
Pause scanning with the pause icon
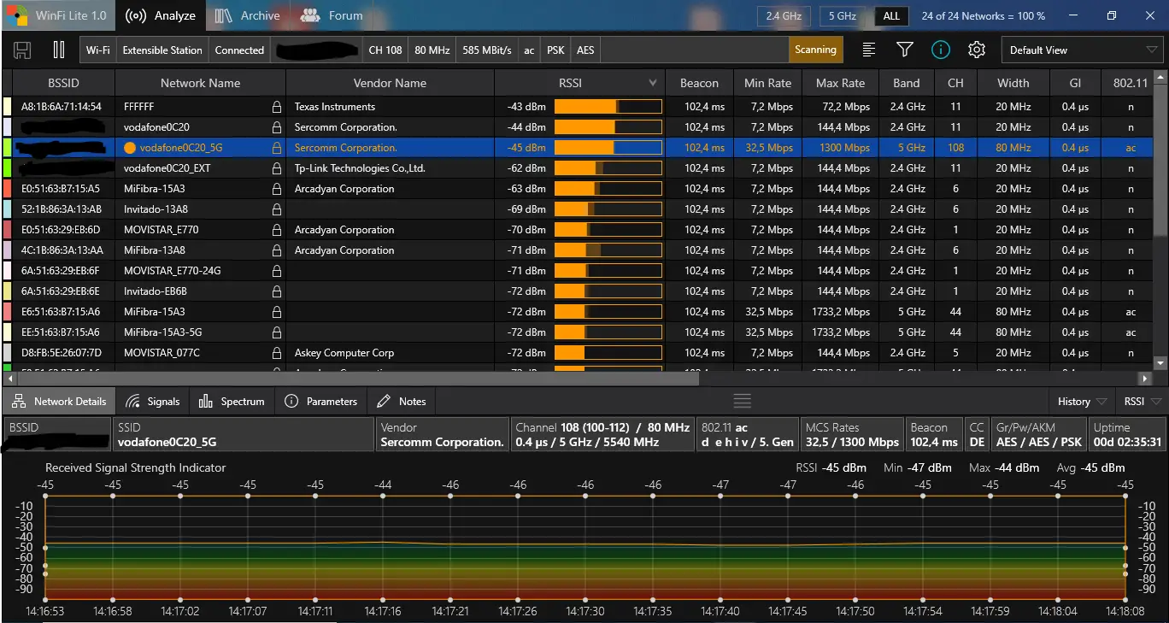(x=59, y=50)
